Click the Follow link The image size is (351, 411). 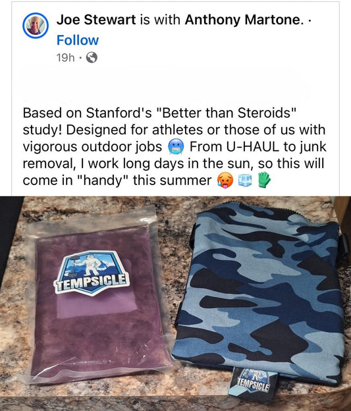78,40
